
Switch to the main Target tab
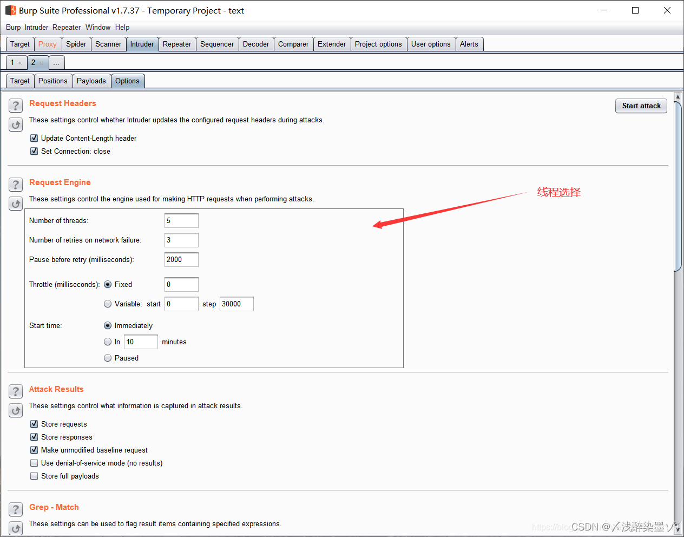click(20, 44)
